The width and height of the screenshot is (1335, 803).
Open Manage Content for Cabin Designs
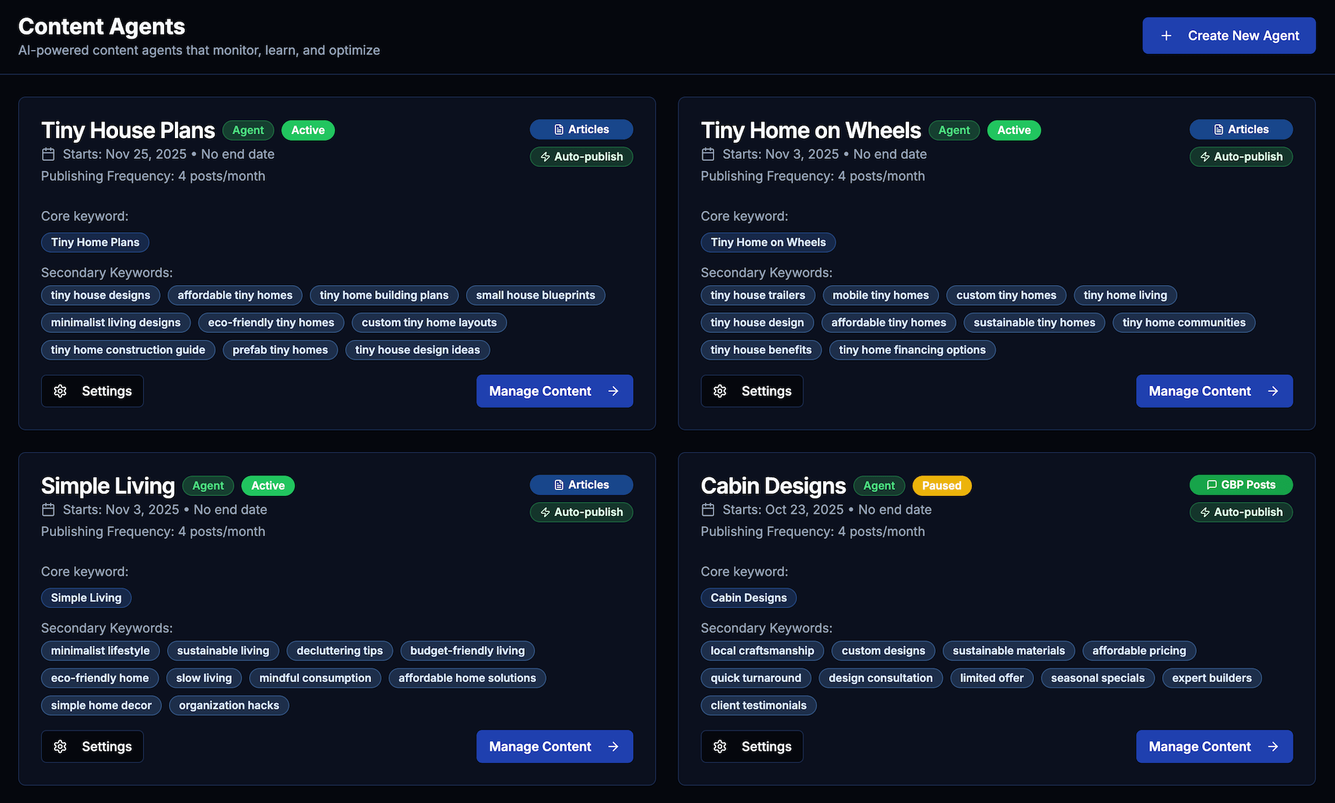tap(1214, 746)
